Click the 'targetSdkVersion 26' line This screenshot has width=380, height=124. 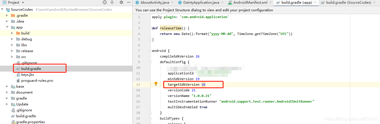tap(187, 85)
